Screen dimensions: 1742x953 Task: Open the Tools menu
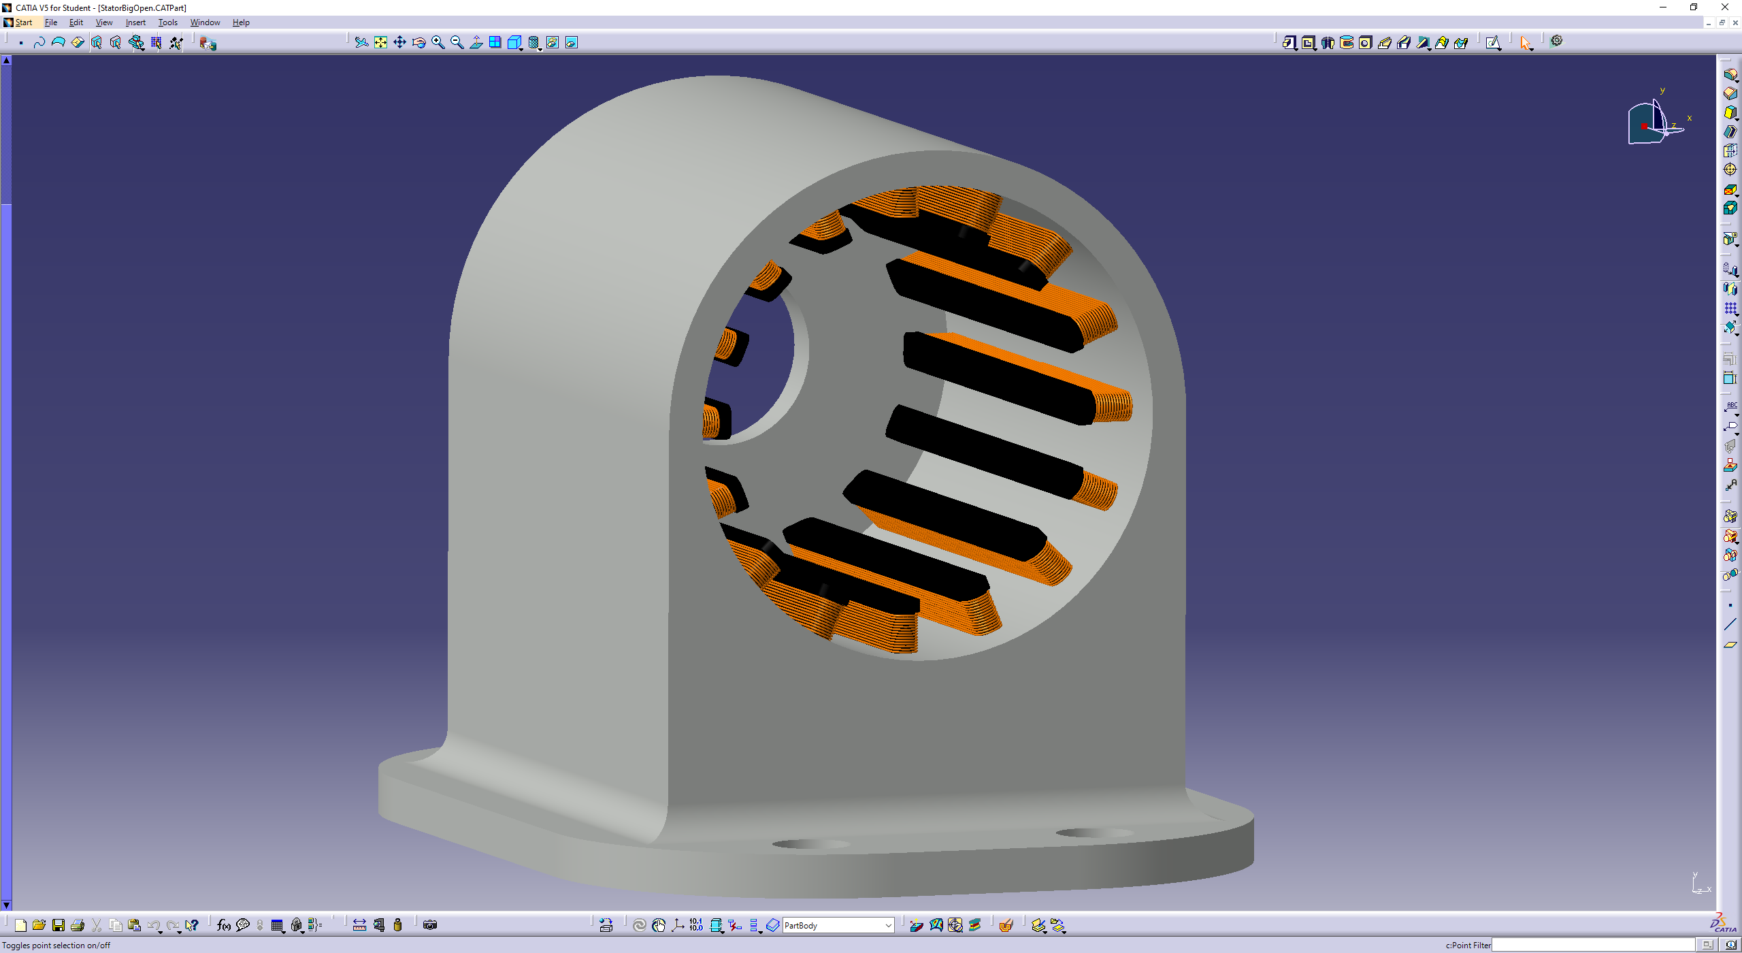click(167, 22)
